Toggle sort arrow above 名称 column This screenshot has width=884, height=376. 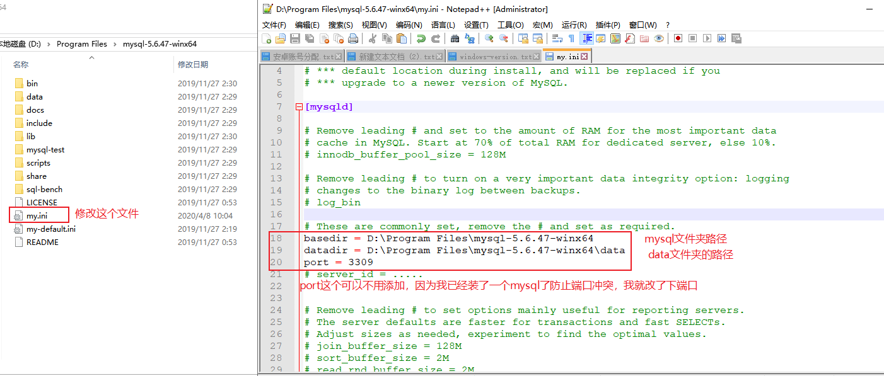coord(91,57)
